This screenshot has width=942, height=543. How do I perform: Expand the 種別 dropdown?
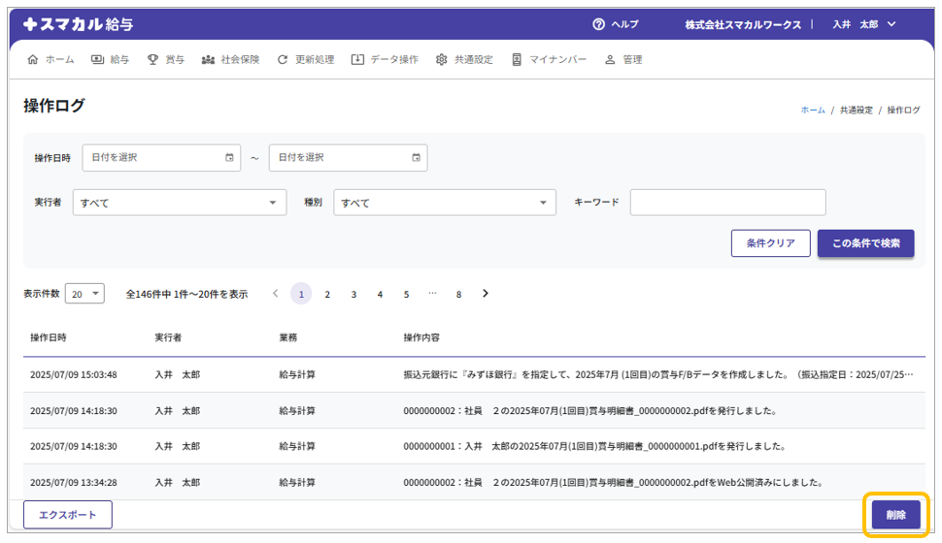tap(444, 203)
